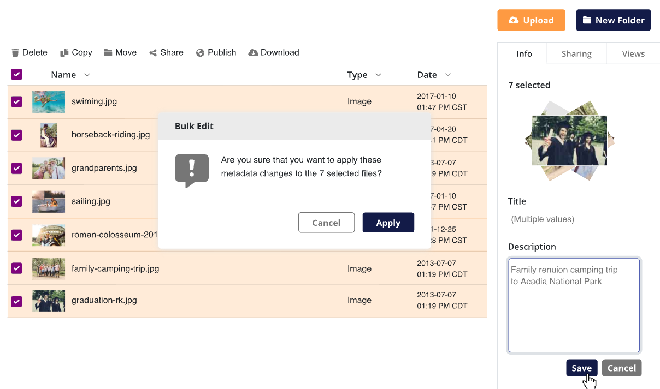The image size is (660, 389).
Task: Untick the graduation-rk.jpg checkbox
Action: [x=16, y=301]
